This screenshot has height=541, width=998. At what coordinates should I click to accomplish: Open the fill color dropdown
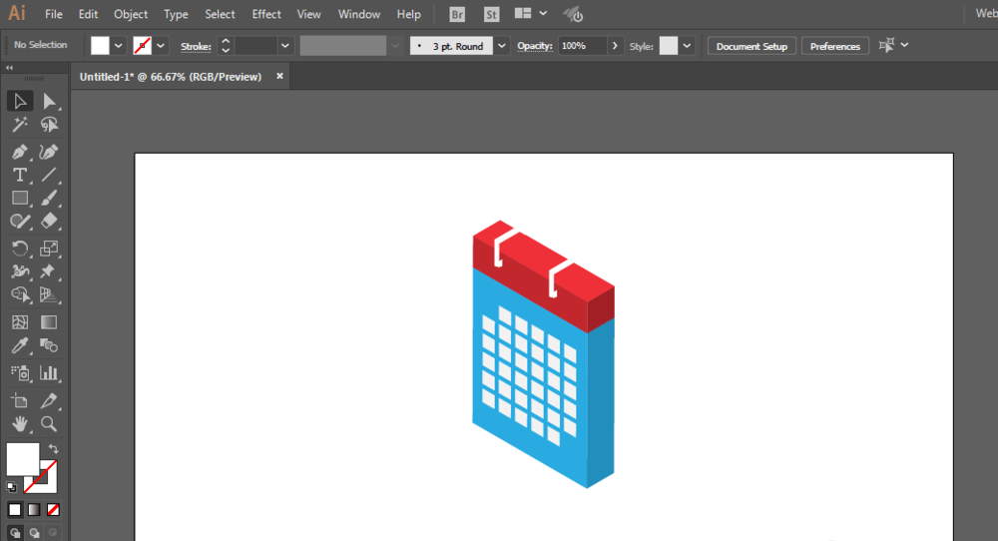point(119,46)
